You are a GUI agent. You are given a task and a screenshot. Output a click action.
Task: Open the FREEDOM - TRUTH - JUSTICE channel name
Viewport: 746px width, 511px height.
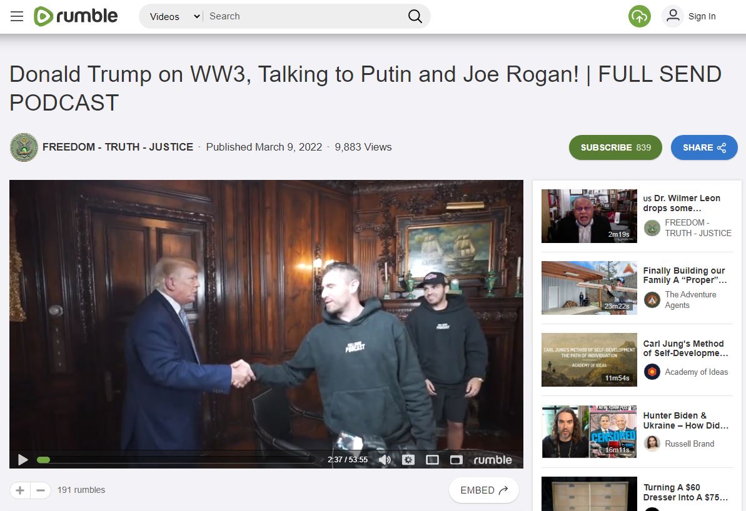pos(118,147)
